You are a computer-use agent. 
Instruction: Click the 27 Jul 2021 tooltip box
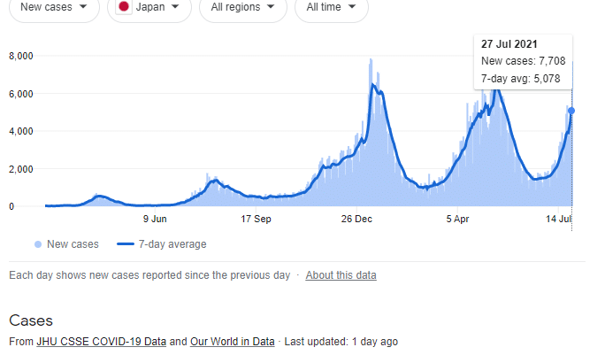point(523,61)
